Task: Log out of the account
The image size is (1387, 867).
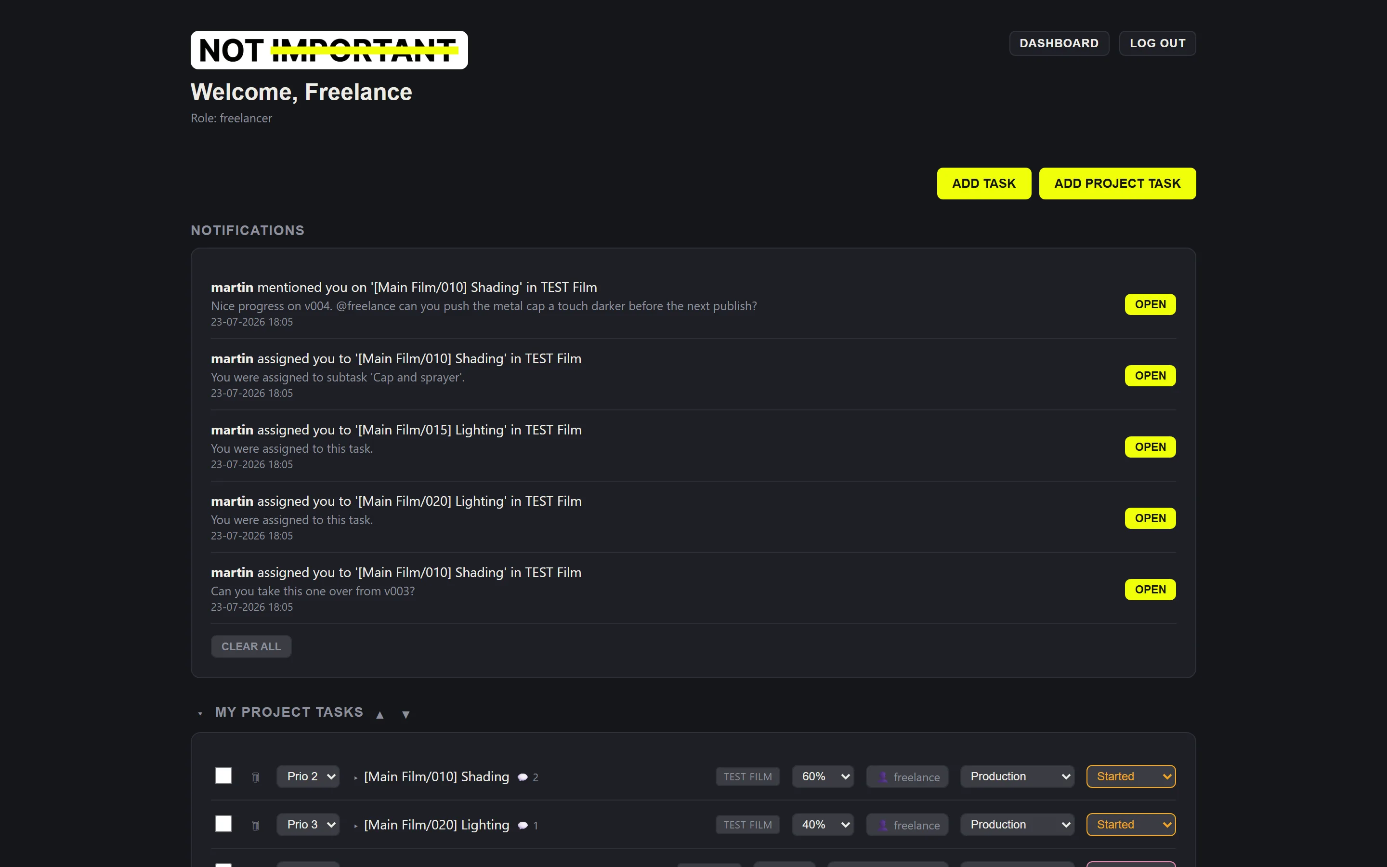Action: (1157, 43)
